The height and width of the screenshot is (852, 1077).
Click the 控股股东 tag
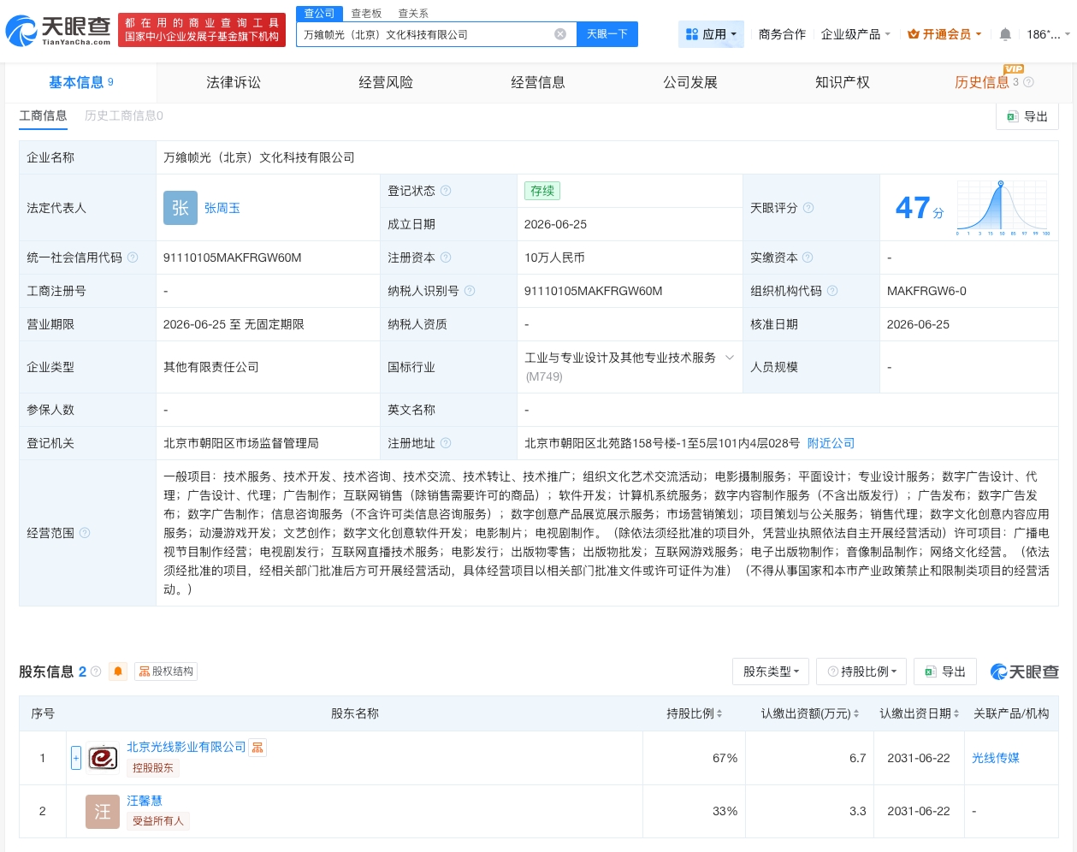pyautogui.click(x=153, y=768)
